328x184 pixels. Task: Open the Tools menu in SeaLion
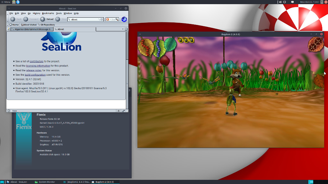(x=59, y=13)
